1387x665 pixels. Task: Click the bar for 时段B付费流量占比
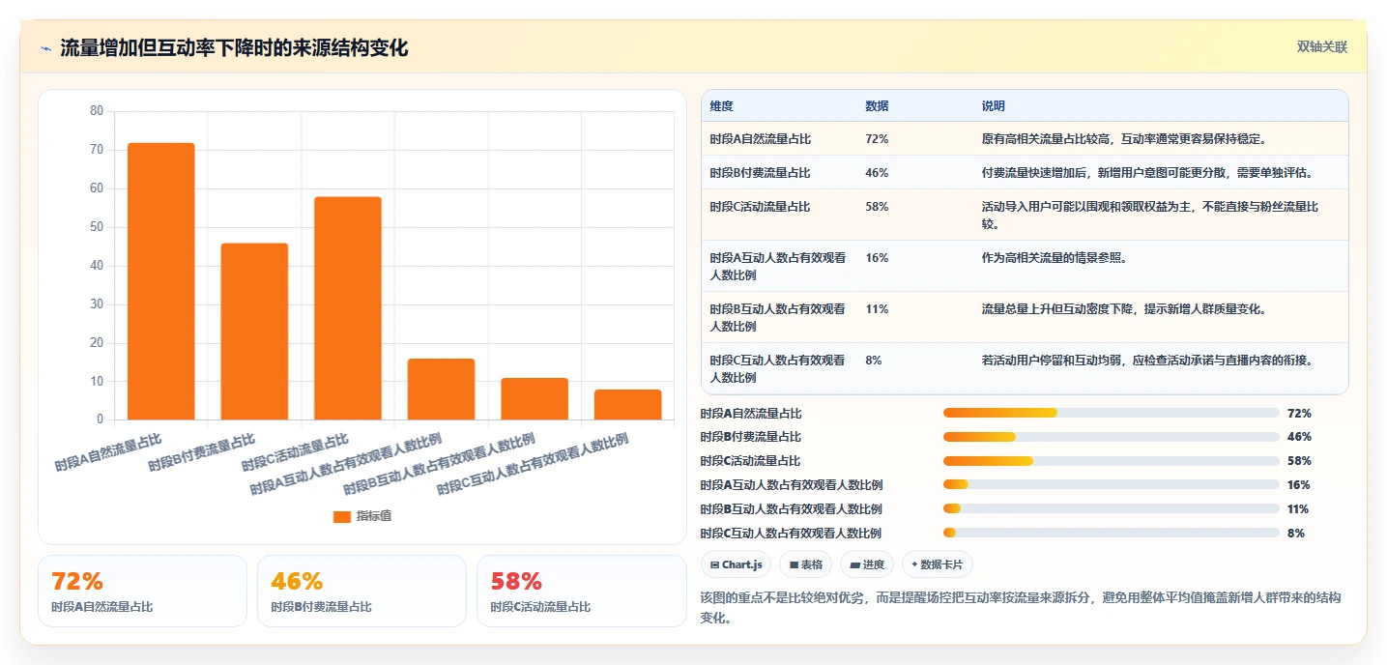coord(254,332)
